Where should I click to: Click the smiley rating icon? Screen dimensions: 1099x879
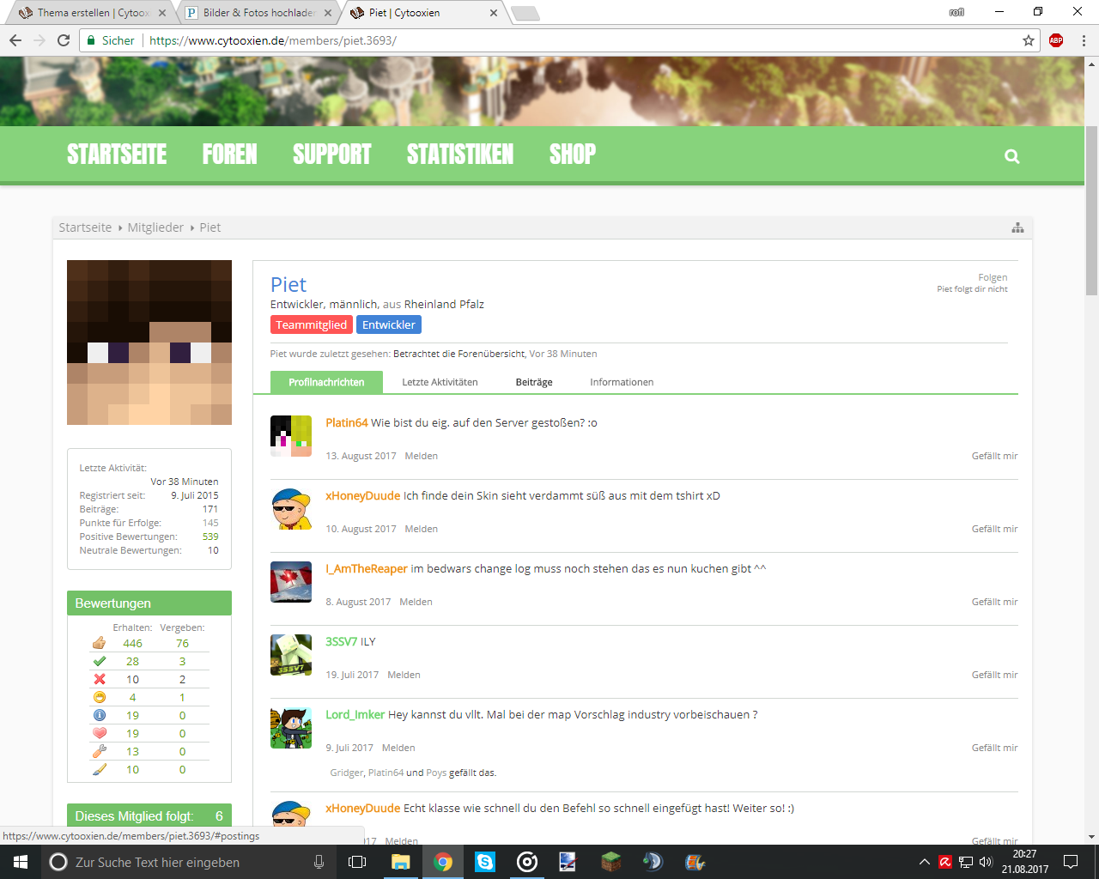click(100, 697)
